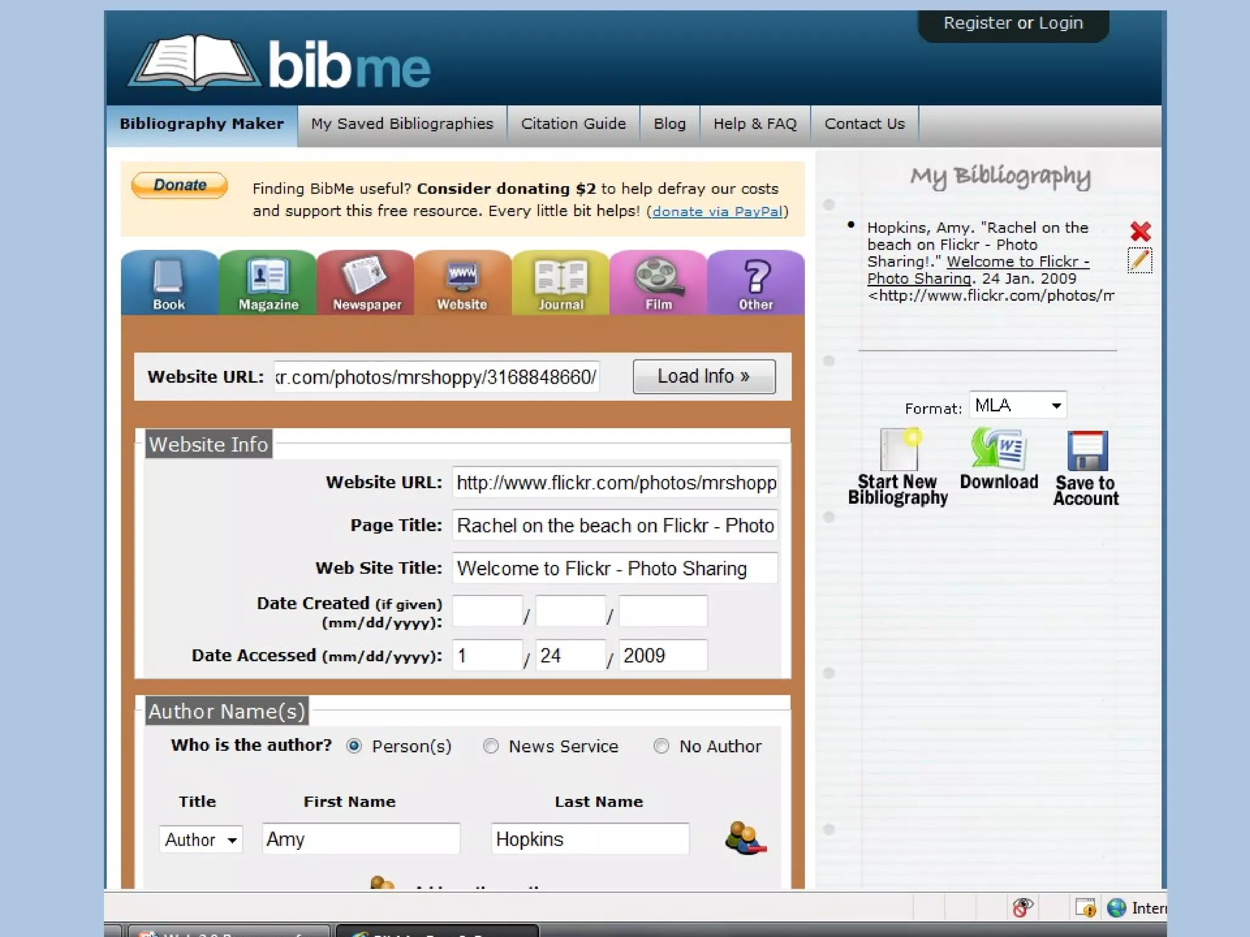The image size is (1250, 937).
Task: Open the Citation Guide tab
Action: [x=573, y=124]
